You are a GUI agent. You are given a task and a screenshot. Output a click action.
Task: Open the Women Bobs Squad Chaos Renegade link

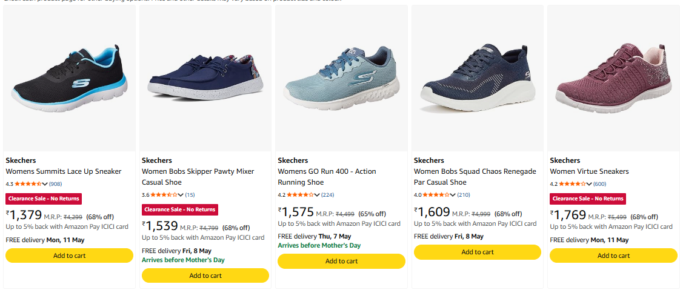(x=475, y=177)
